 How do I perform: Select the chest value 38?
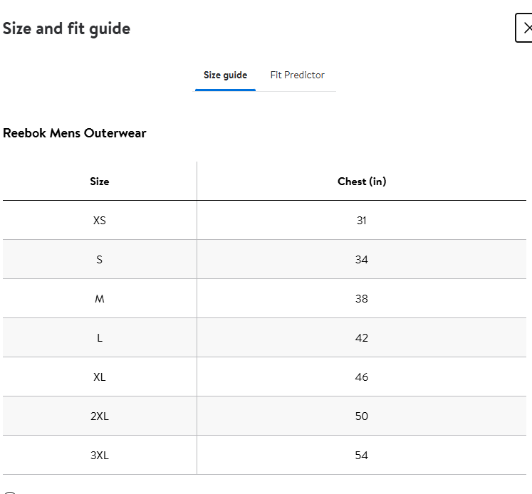[362, 299]
